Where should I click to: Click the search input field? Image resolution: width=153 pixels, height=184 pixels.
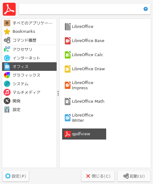point(85,9)
